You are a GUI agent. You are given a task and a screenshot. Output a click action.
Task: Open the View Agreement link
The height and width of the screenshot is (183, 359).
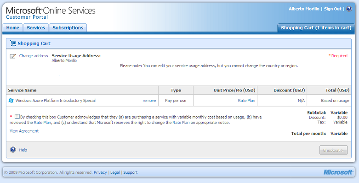pos(24,131)
